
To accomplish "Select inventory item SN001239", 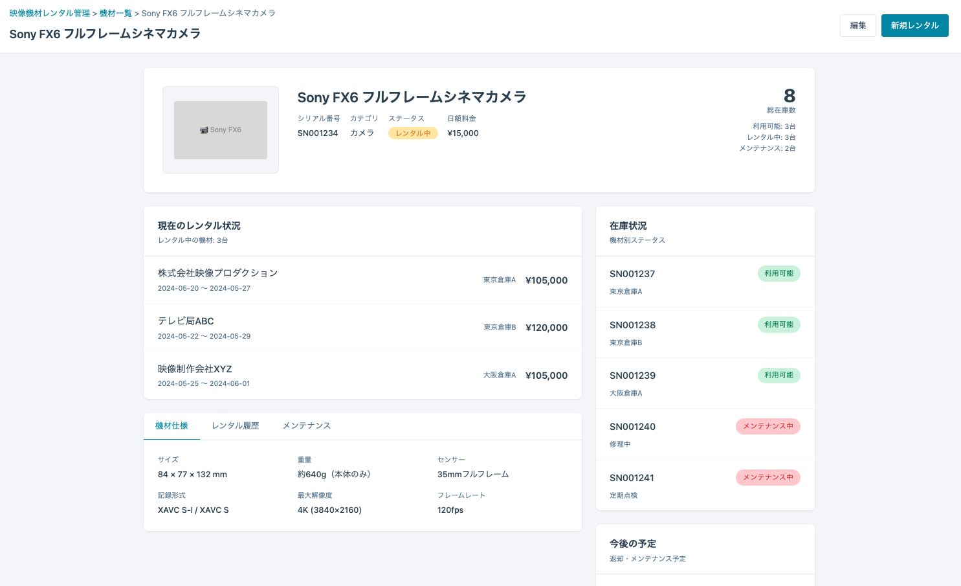I will (x=705, y=383).
